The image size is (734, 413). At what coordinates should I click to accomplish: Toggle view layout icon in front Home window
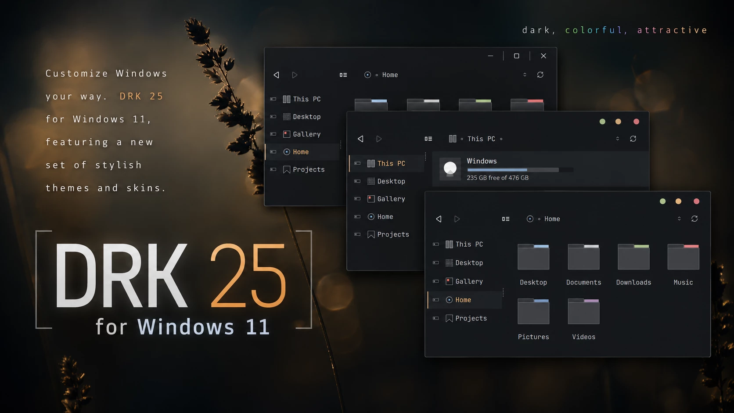[x=506, y=219]
